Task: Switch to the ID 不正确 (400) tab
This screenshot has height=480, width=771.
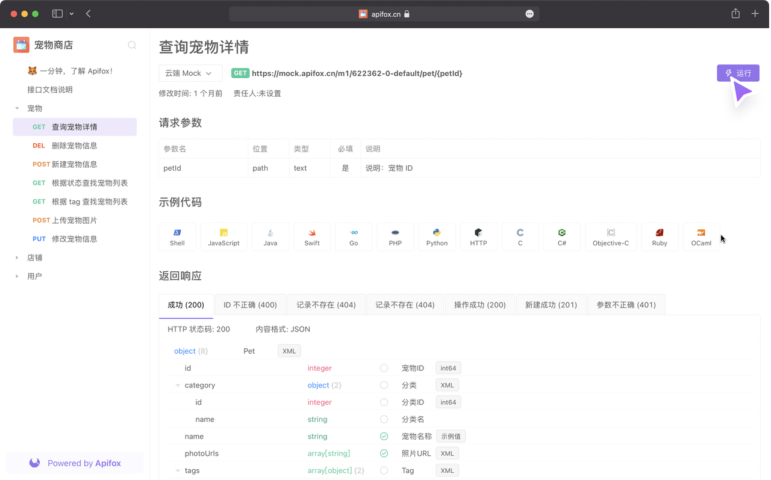Action: coord(250,305)
